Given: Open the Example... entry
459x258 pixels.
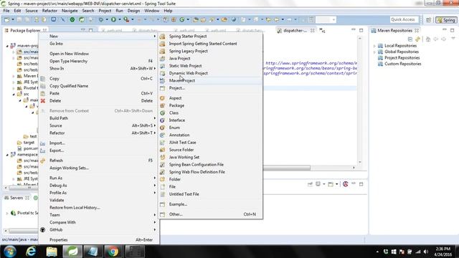Looking at the screenshot, I should (210, 204).
